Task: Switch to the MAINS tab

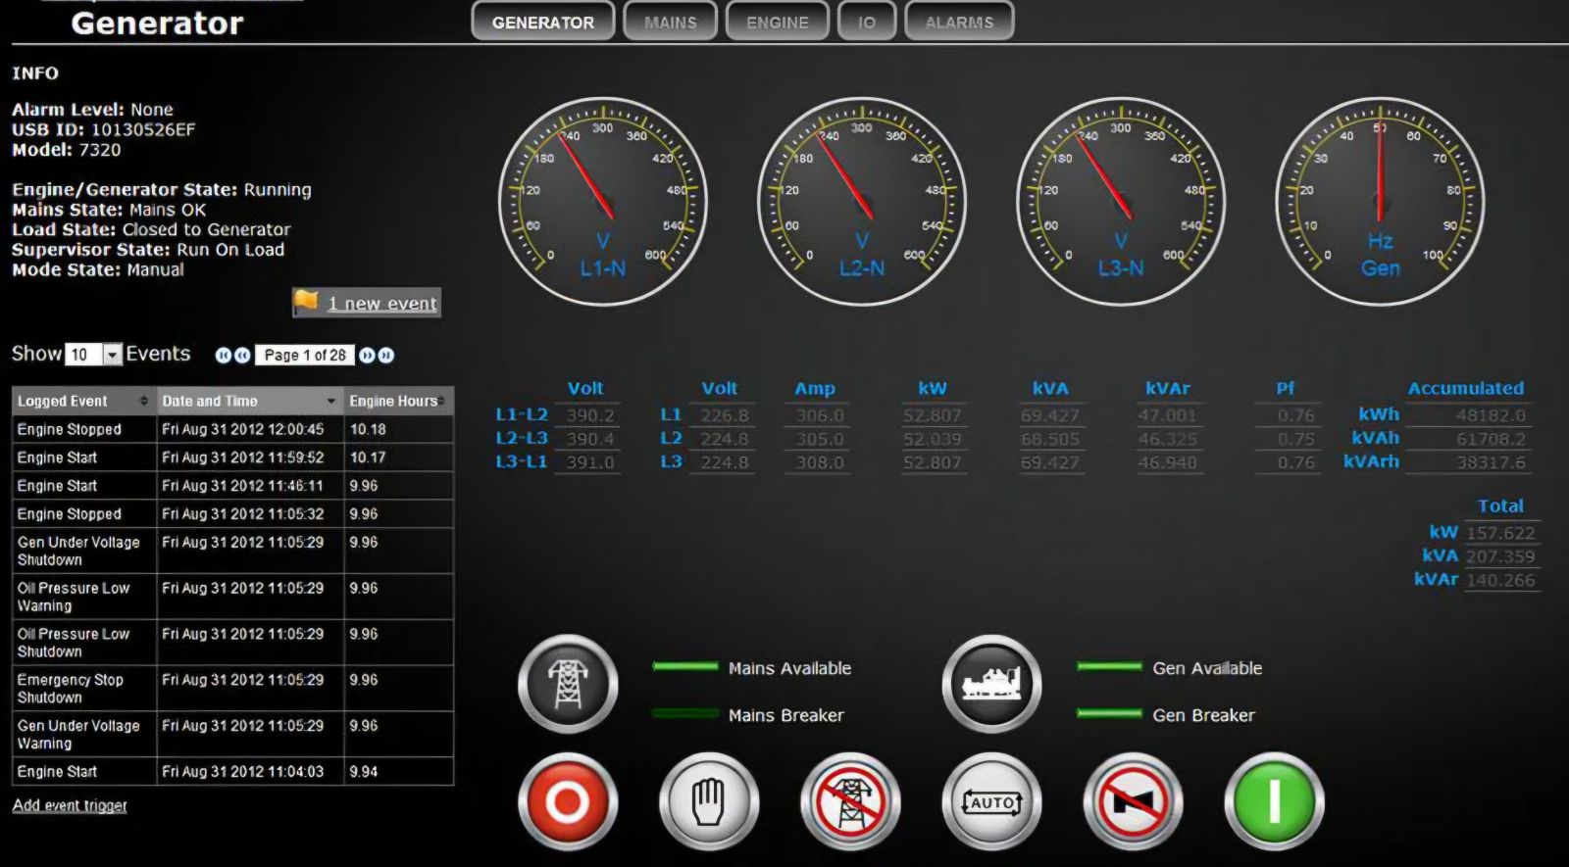Action: pos(670,22)
